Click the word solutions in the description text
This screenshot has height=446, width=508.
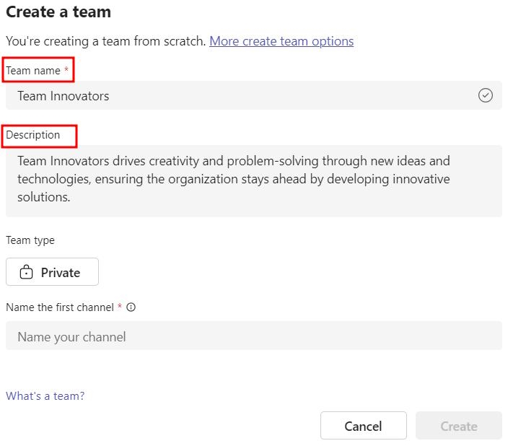pyautogui.click(x=43, y=196)
